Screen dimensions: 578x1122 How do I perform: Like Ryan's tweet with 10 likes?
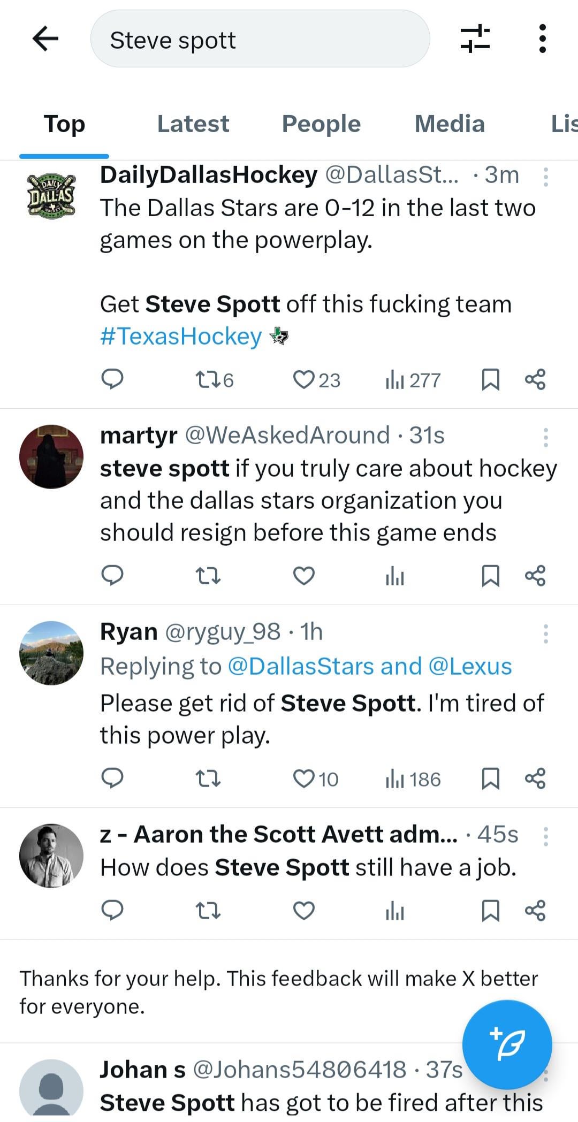tap(304, 778)
